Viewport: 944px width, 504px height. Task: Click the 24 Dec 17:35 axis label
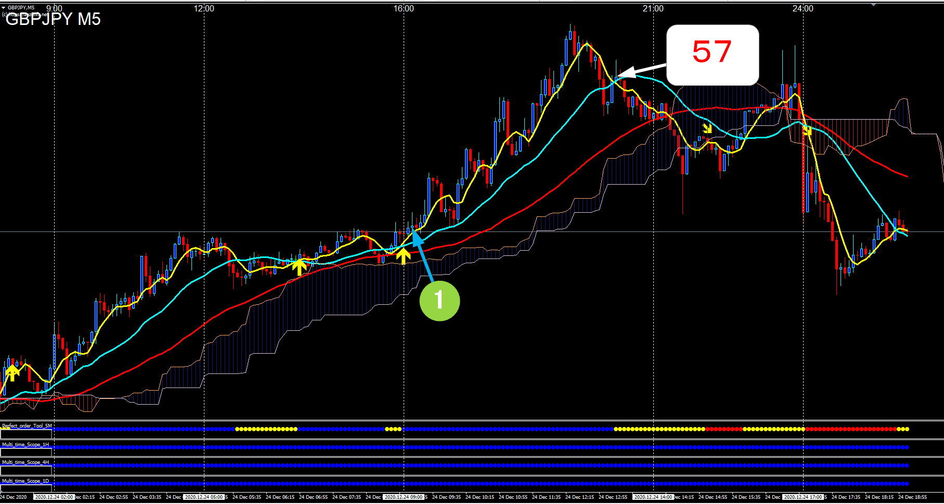coord(846,497)
